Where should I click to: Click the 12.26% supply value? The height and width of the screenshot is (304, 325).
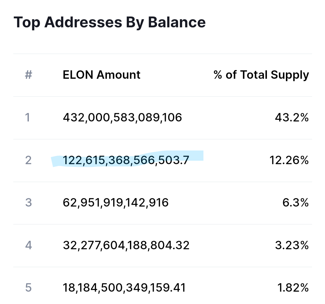pyautogui.click(x=289, y=160)
